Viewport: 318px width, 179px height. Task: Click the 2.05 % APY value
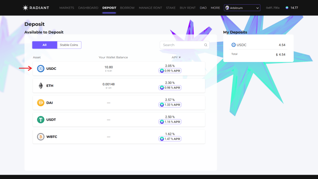(x=170, y=66)
